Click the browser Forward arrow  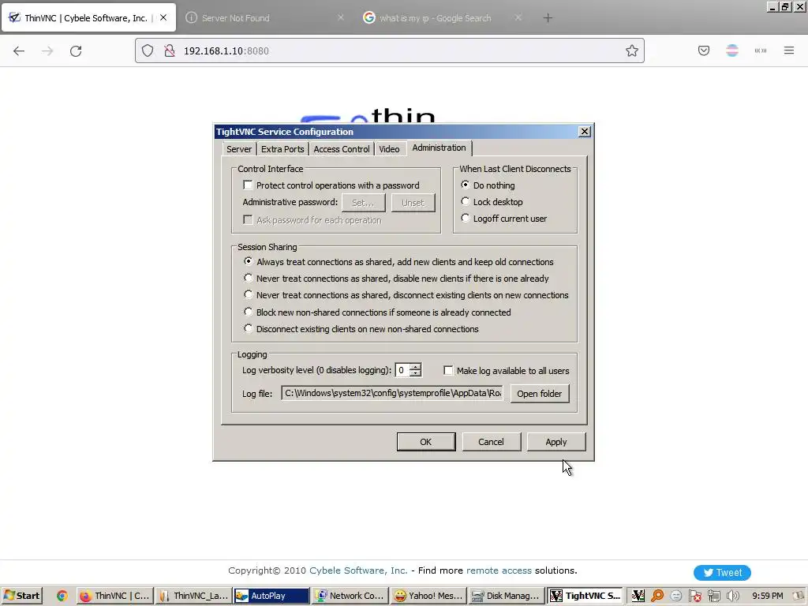point(47,50)
